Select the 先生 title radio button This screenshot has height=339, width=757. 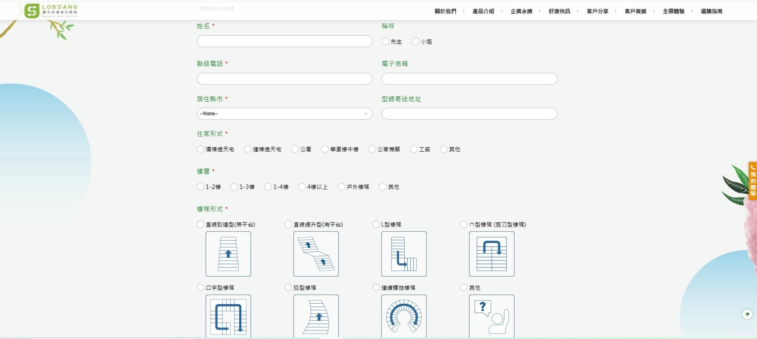pos(385,42)
